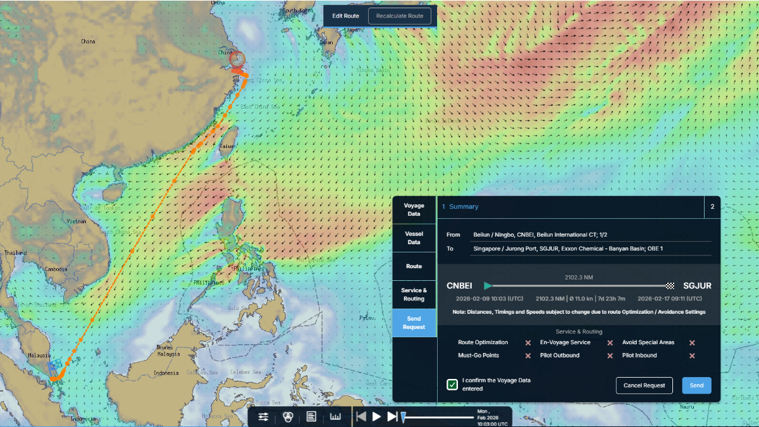The height and width of the screenshot is (427, 759).
Task: Click the timeline date Mon, Feb 2026 10:03:00 UTC
Action: [x=492, y=418]
